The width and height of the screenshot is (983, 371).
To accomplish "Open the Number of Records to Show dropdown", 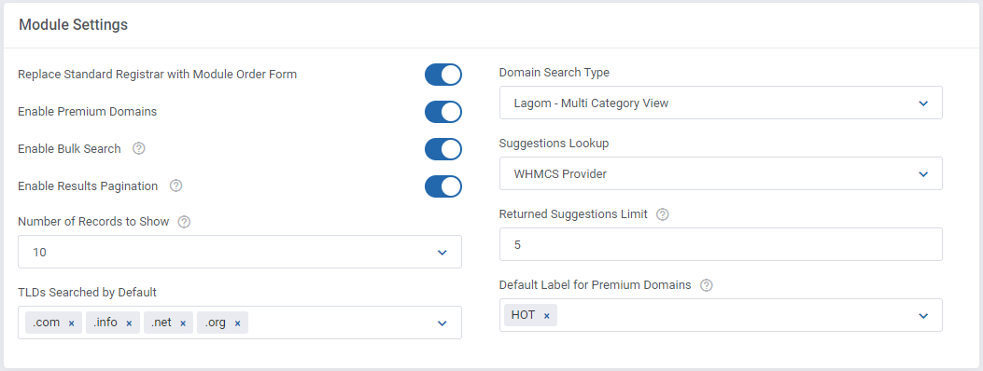I will click(240, 252).
